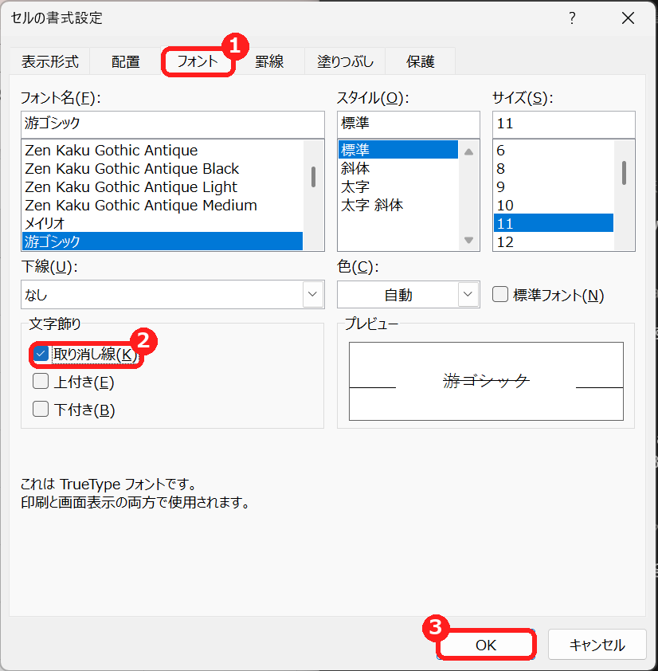The image size is (658, 671).
Task: Click the font list scrollbar thumb
Action: 313,177
